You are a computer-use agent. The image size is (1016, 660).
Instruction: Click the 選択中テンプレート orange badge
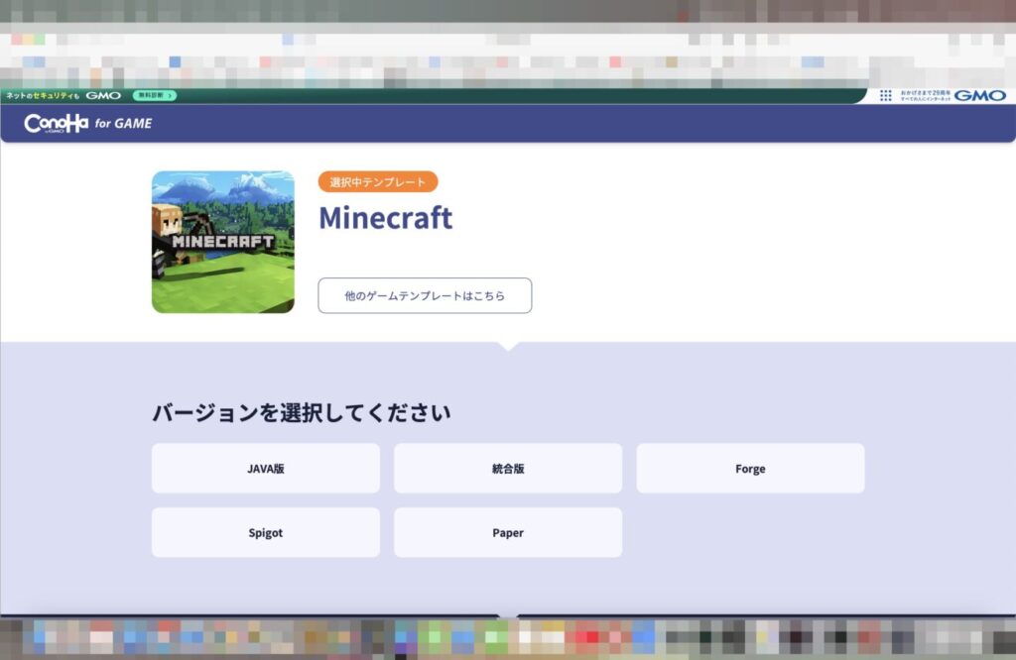tap(378, 181)
